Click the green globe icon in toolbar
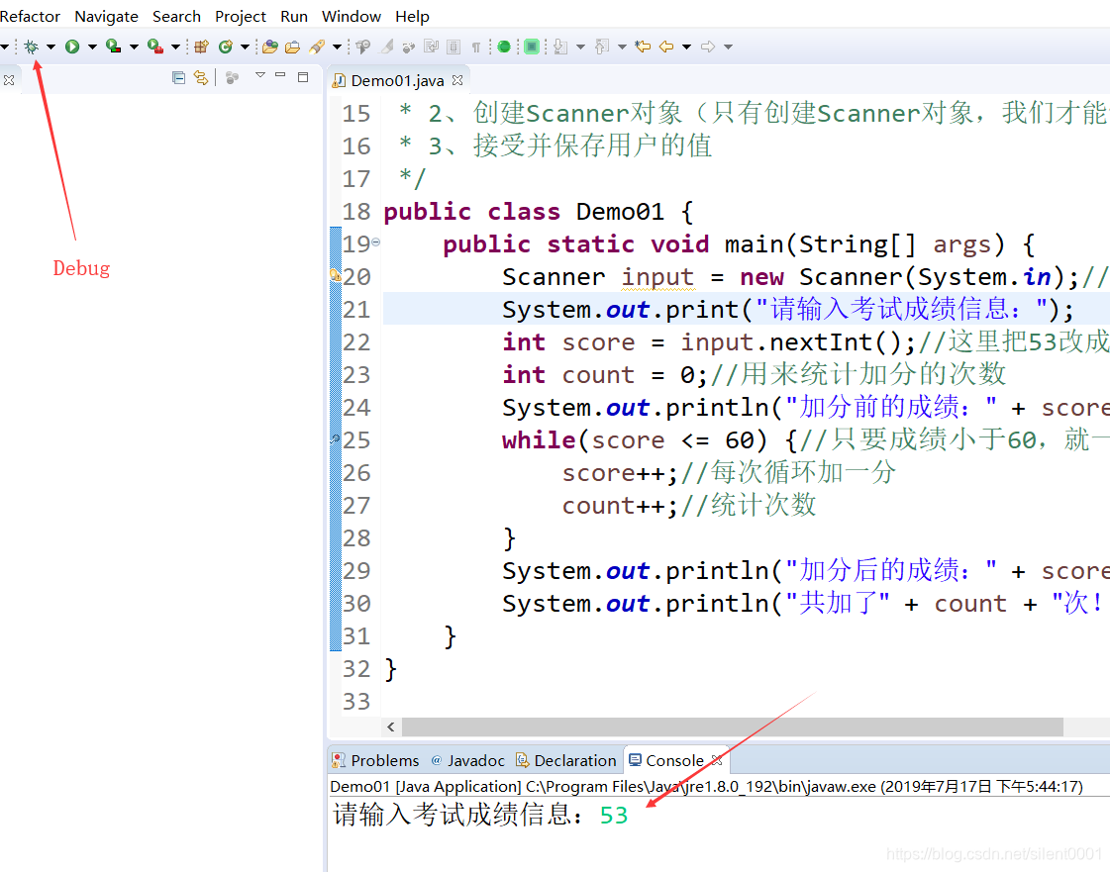The width and height of the screenshot is (1110, 872). (x=504, y=47)
